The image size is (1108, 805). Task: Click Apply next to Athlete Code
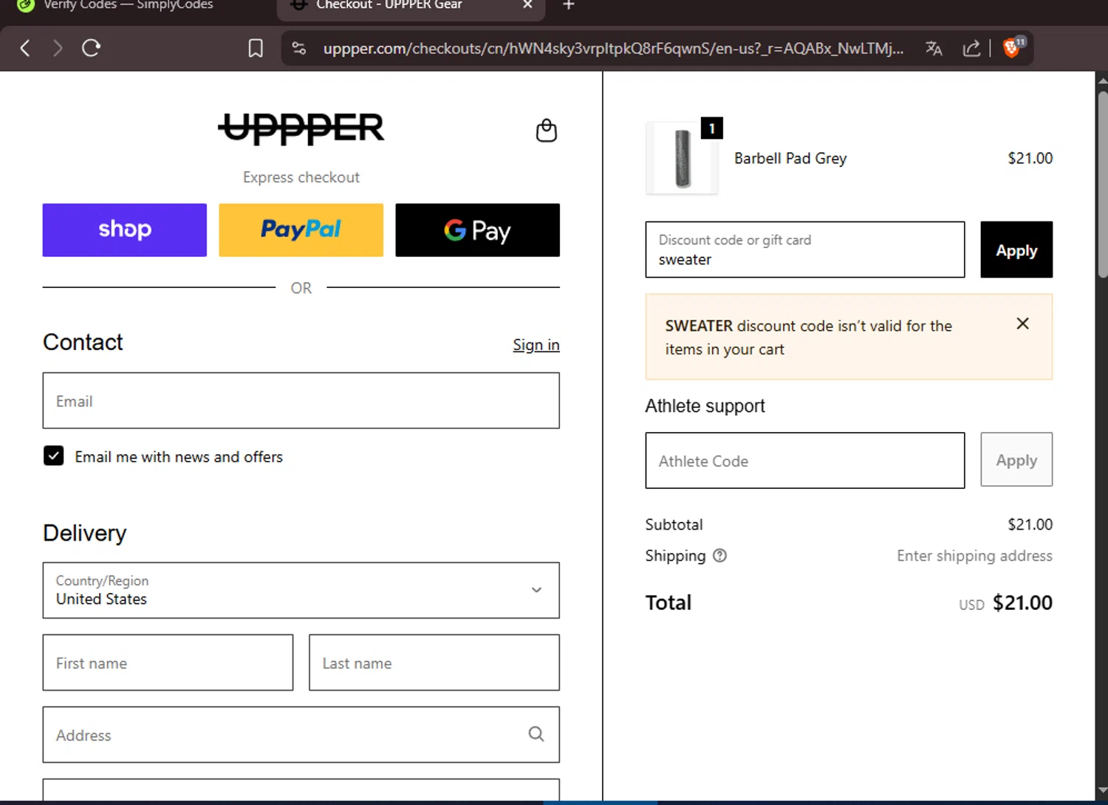click(x=1016, y=460)
